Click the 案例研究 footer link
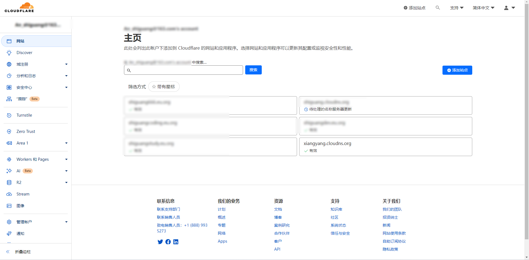 (282, 225)
